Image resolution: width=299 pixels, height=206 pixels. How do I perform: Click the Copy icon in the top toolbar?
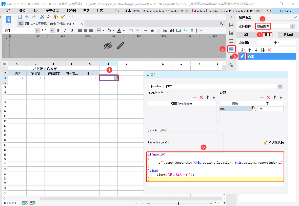pyautogui.click(x=49, y=17)
